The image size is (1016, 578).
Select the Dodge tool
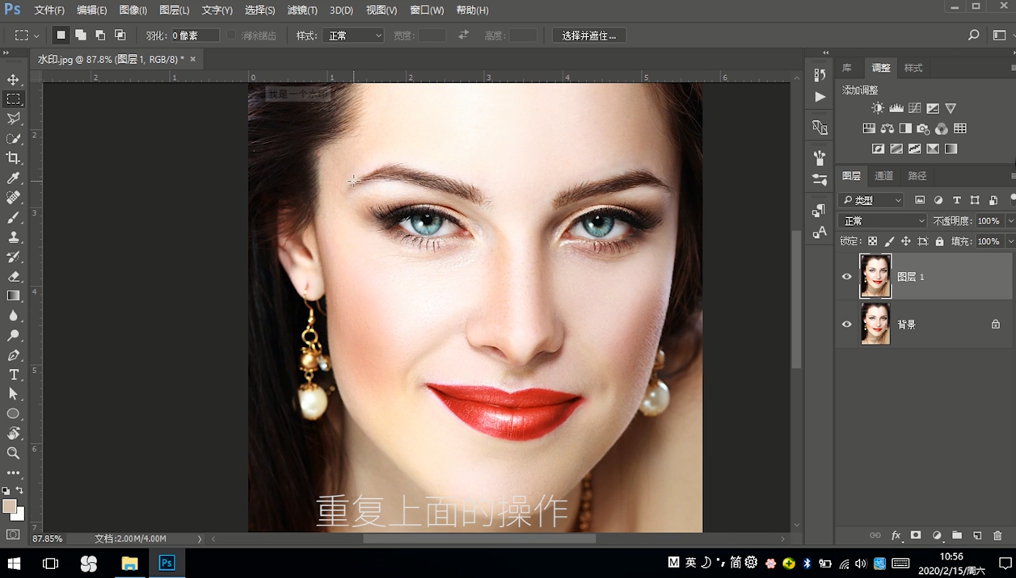click(13, 335)
